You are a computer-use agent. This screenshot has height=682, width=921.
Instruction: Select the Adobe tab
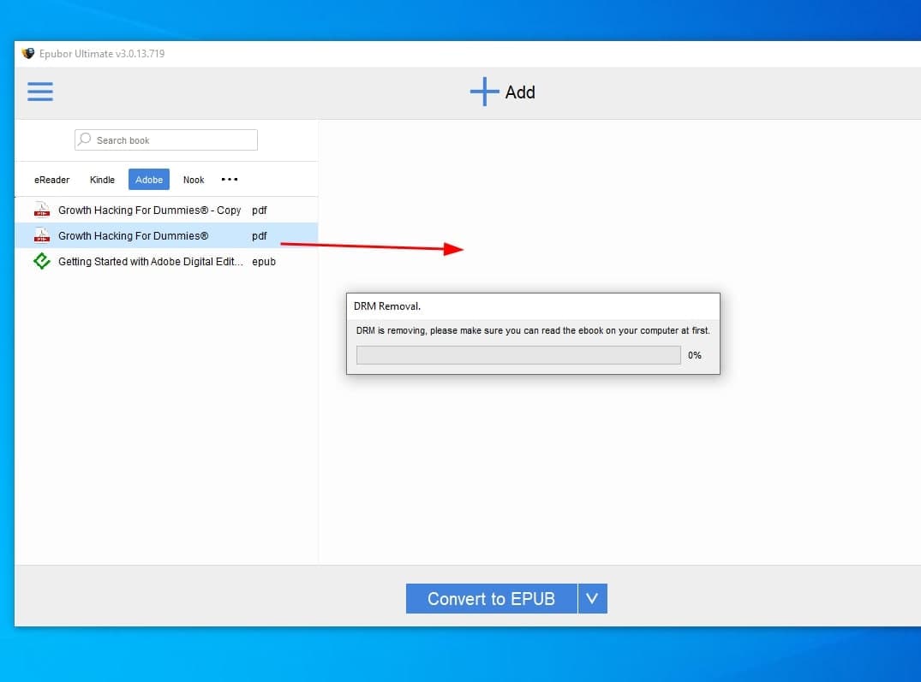(x=149, y=180)
